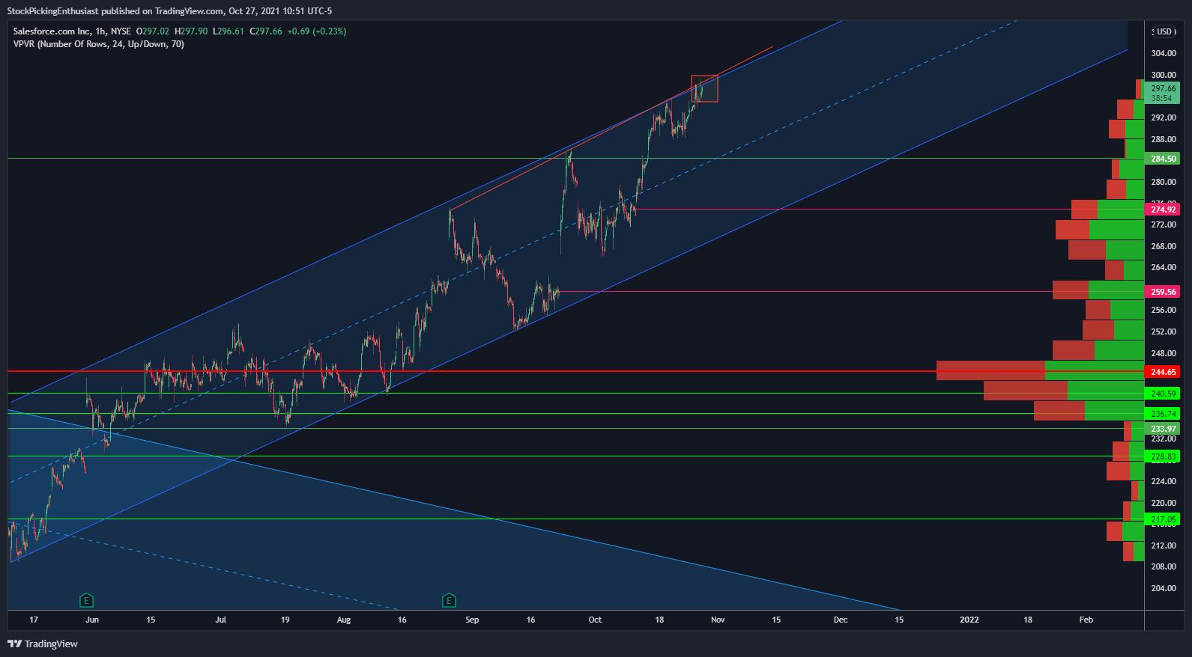Click the 'Oct' label on time axis
Screen dimensions: 1192x657
tap(595, 620)
